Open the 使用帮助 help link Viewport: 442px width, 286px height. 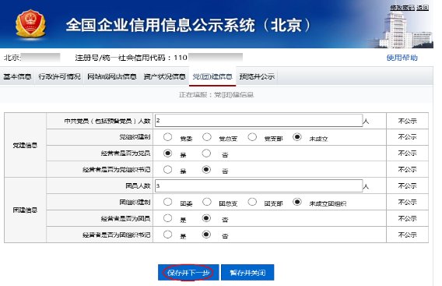point(402,58)
